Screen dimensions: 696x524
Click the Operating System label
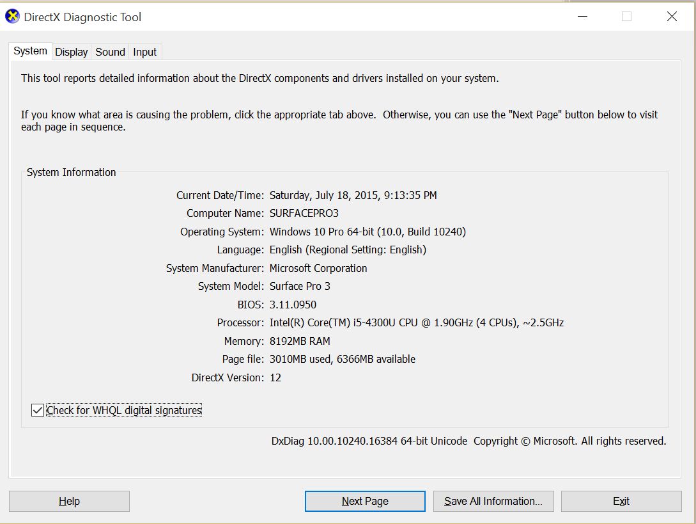tap(222, 232)
